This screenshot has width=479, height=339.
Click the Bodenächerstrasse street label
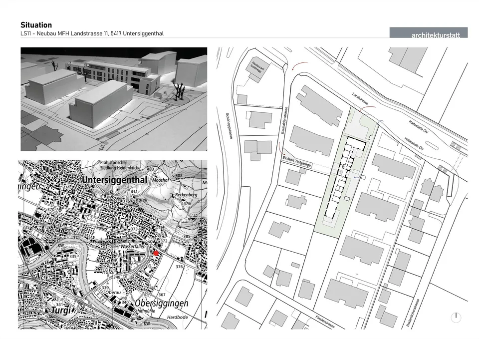413,313
